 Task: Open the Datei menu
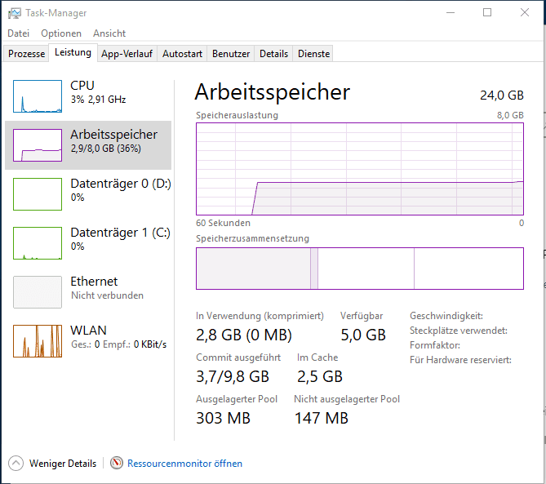pyautogui.click(x=18, y=33)
